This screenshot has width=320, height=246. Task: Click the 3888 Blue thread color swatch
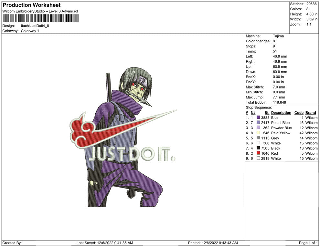(x=258, y=118)
